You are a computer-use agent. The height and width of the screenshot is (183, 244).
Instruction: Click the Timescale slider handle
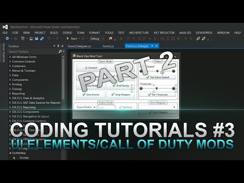[157, 88]
